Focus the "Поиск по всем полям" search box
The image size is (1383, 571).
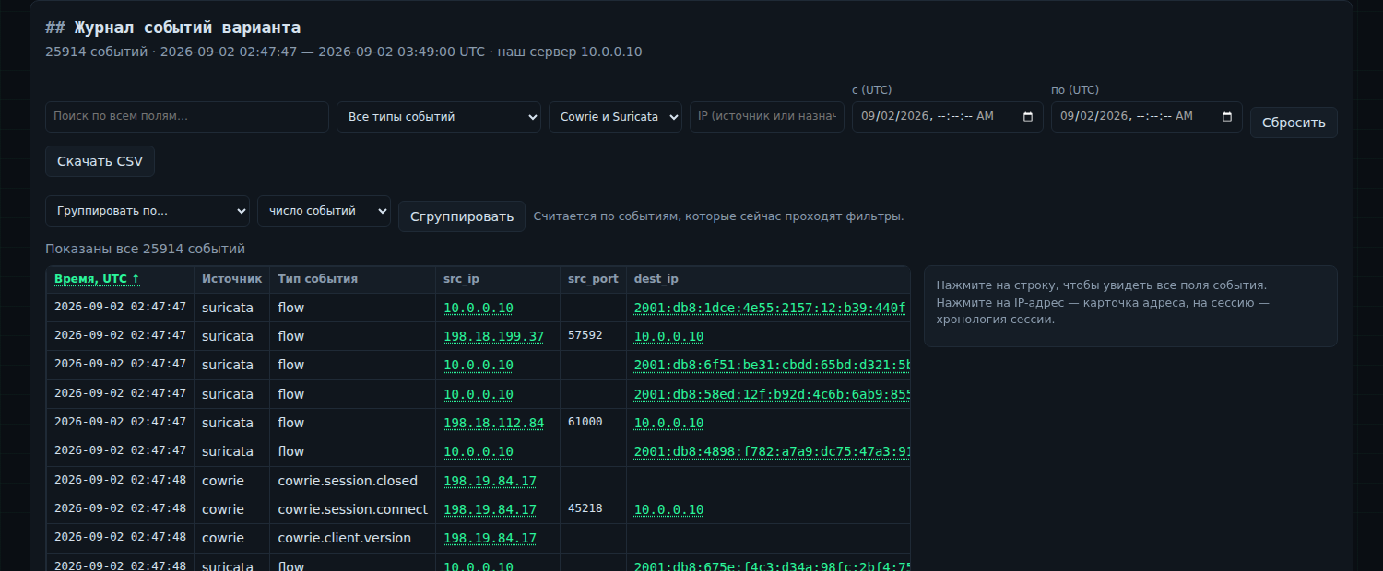tap(187, 117)
